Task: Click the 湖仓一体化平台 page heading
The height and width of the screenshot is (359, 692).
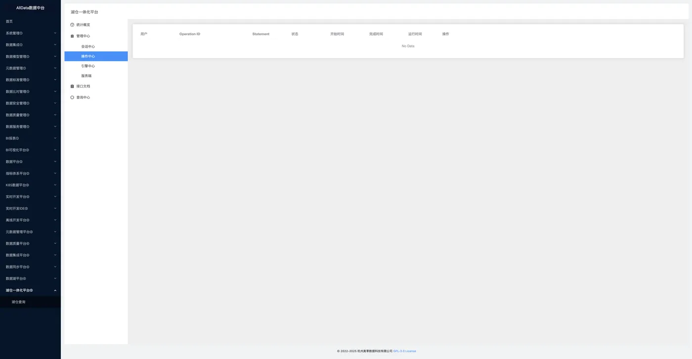Action: coord(85,12)
